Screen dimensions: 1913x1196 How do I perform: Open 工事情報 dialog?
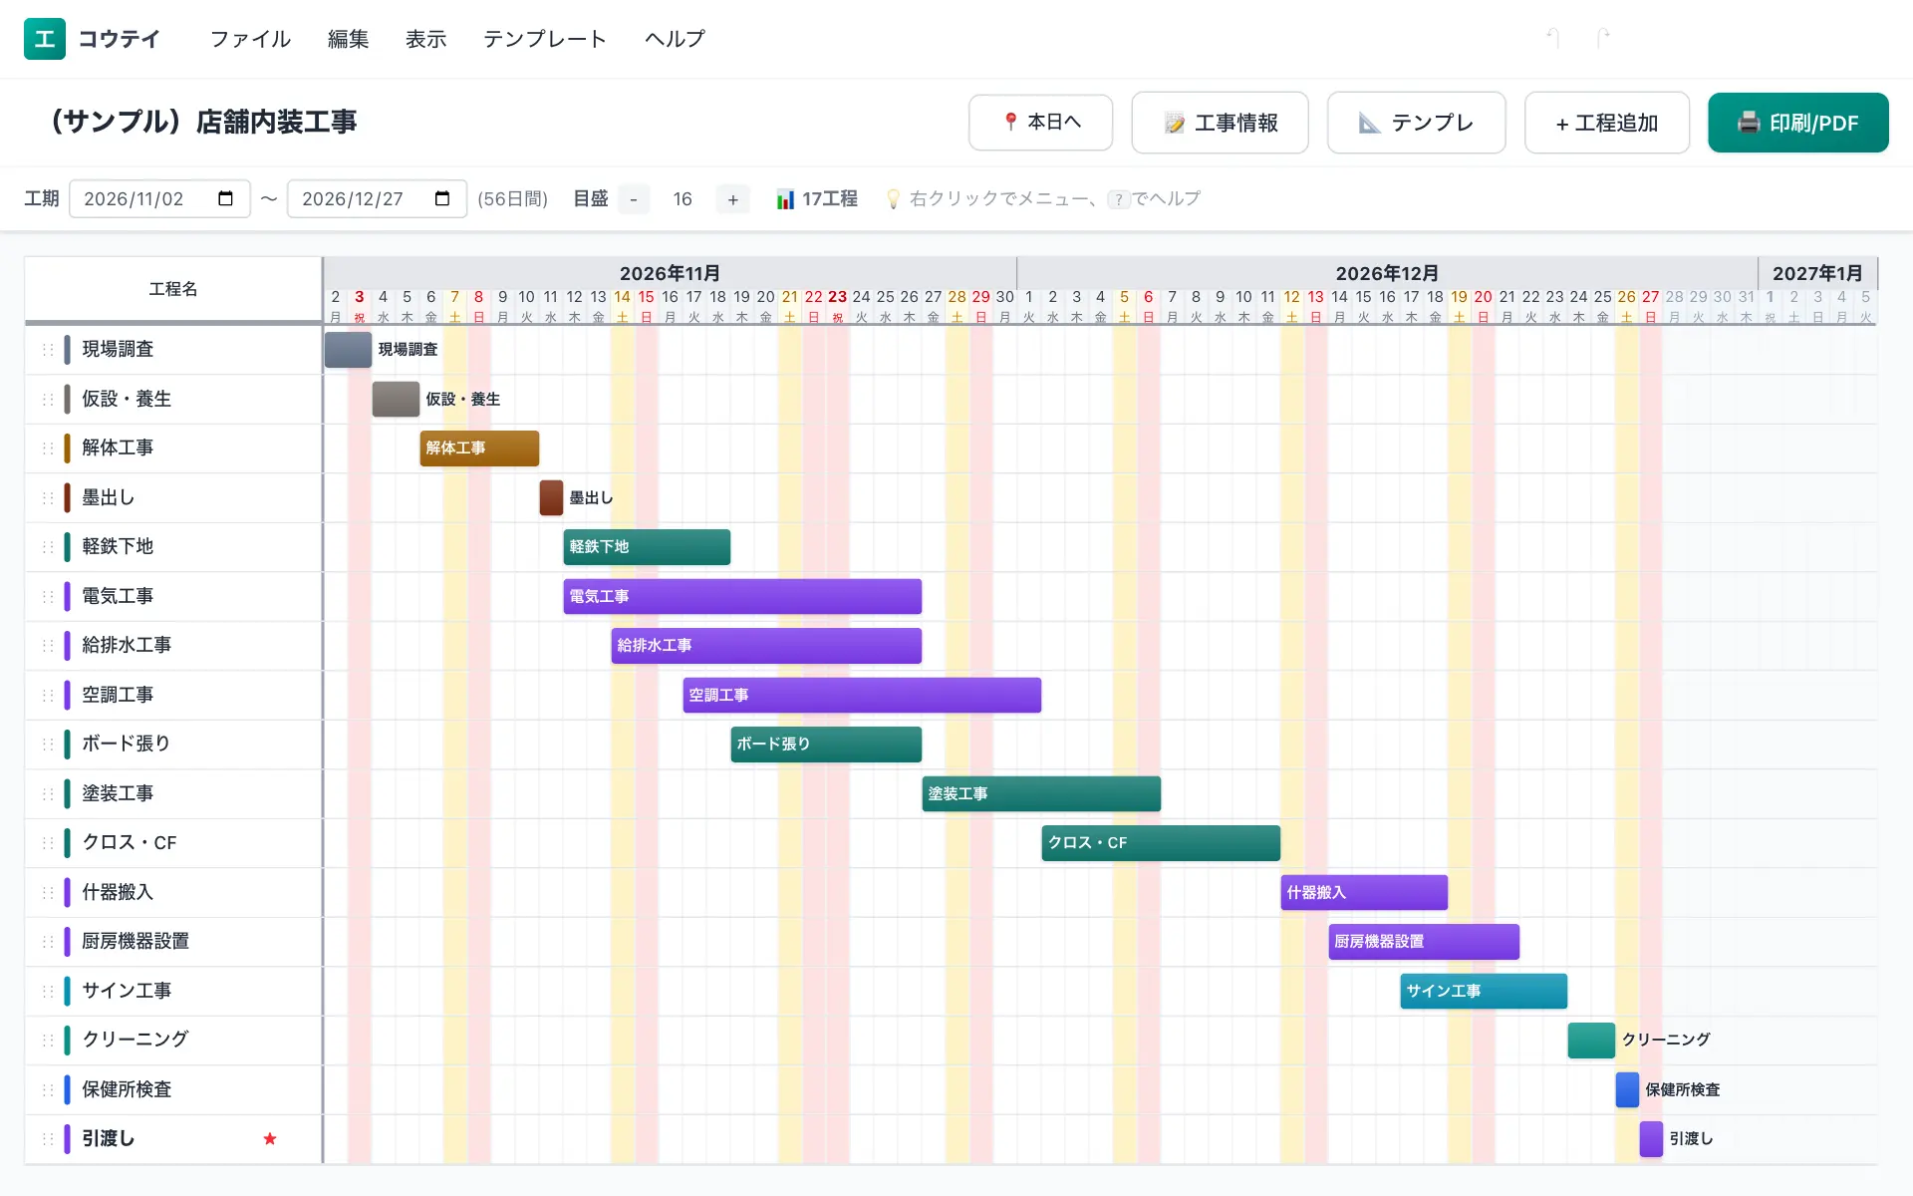[1220, 123]
